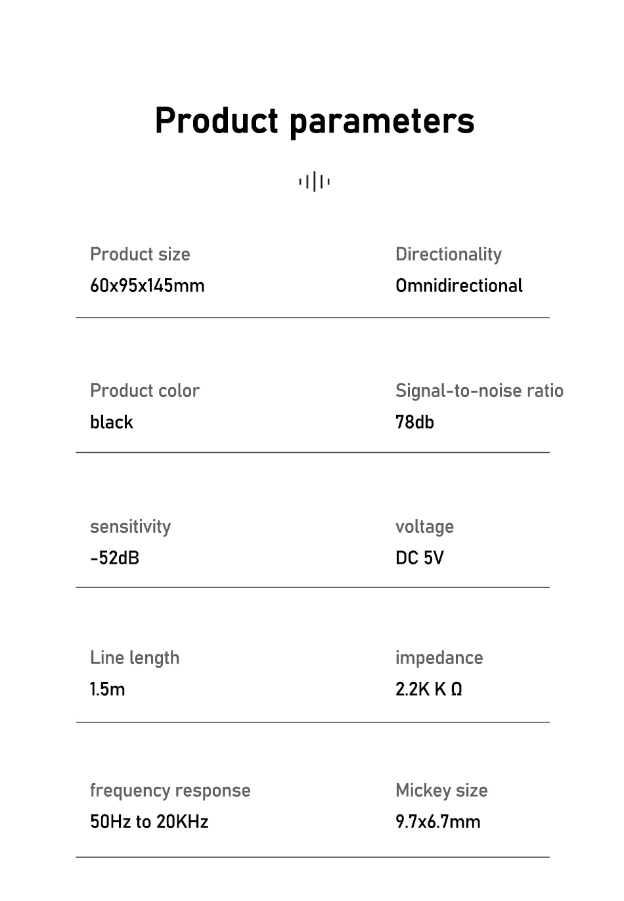This screenshot has width=624, height=901.
Task: Select the "Product color" label
Action: 145,391
